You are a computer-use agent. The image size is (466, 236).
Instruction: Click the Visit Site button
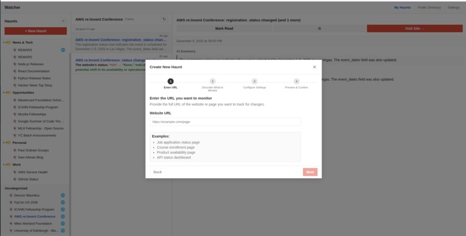click(415, 28)
